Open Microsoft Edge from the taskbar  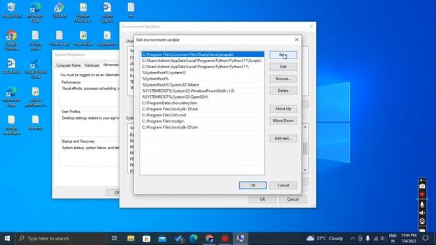(x=193, y=238)
